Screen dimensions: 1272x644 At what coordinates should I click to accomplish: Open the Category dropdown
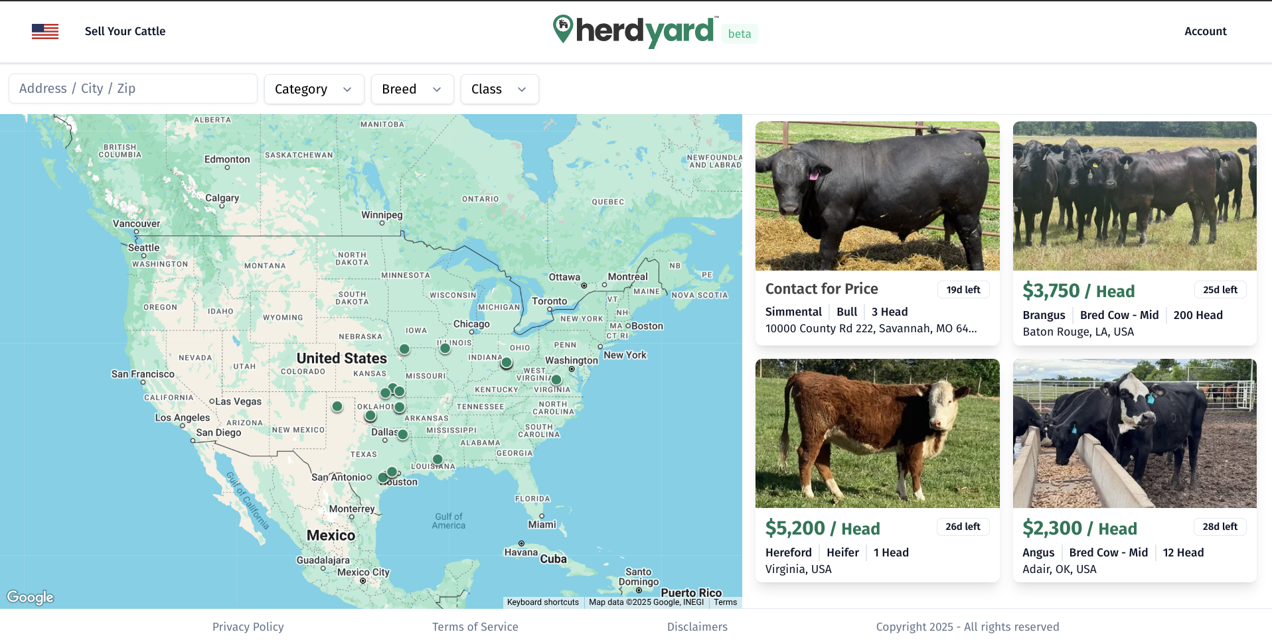tap(314, 89)
